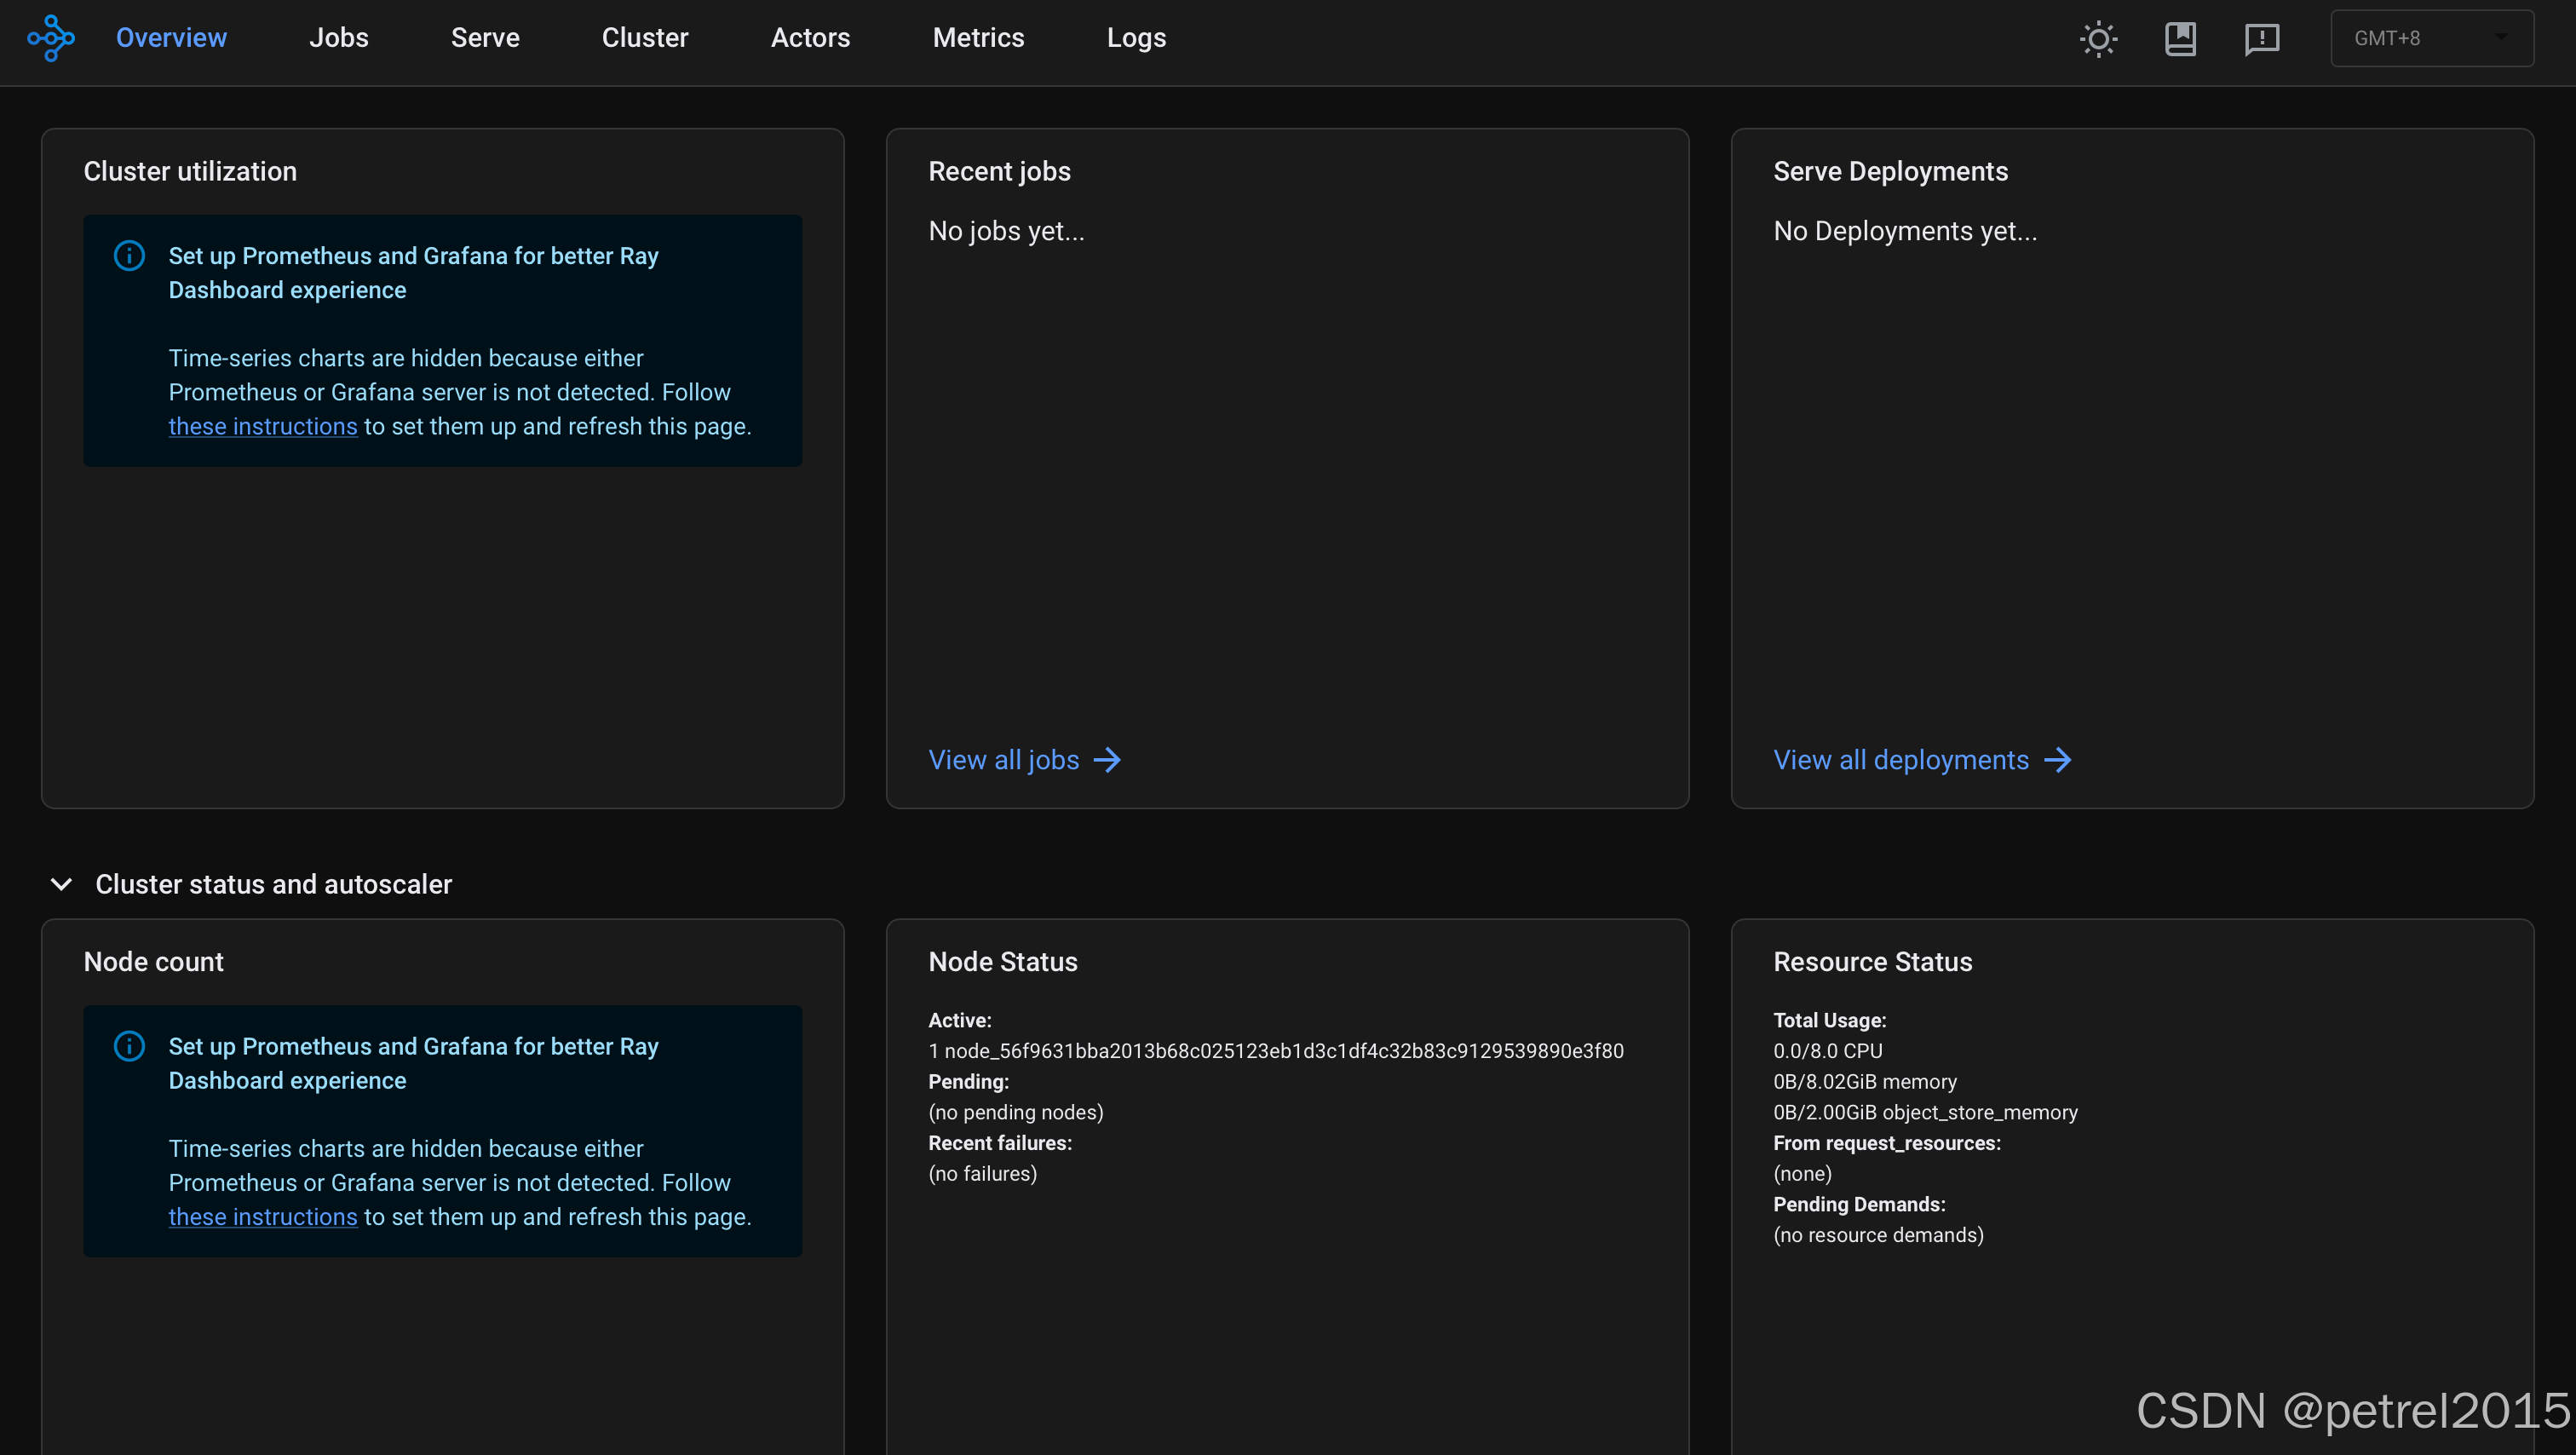The height and width of the screenshot is (1455, 2576).
Task: Open these instructions link in Cluster utilization
Action: click(x=262, y=426)
